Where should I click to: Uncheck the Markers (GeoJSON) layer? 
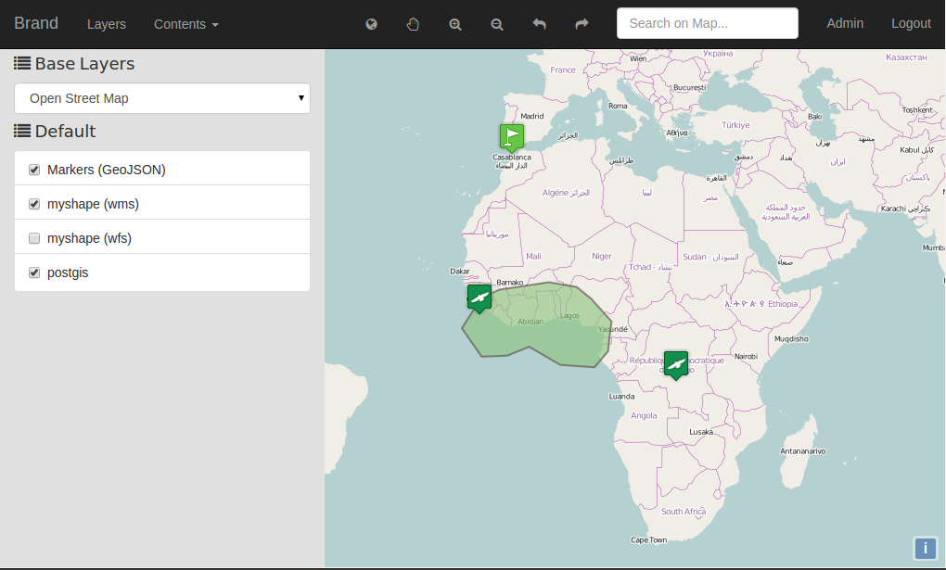[34, 169]
